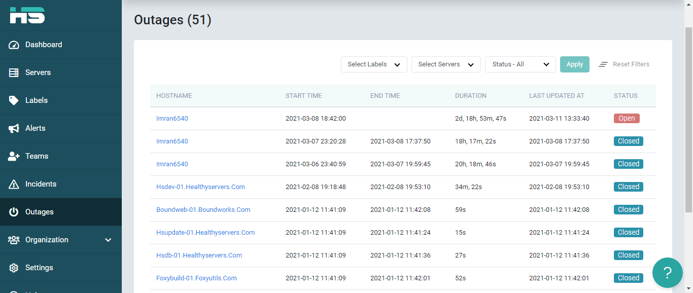
Task: Click end time 2021-03-08 17:37:50 cell
Action: 400,141
